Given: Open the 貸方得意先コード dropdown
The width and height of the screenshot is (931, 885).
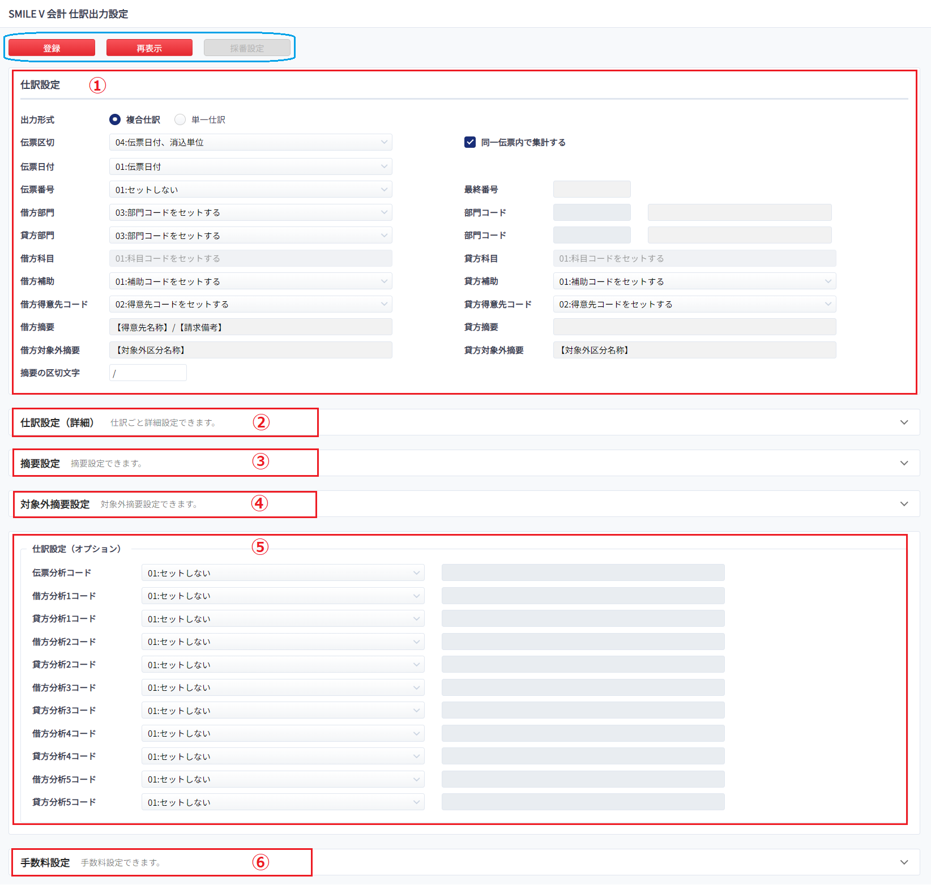Looking at the screenshot, I should [694, 304].
